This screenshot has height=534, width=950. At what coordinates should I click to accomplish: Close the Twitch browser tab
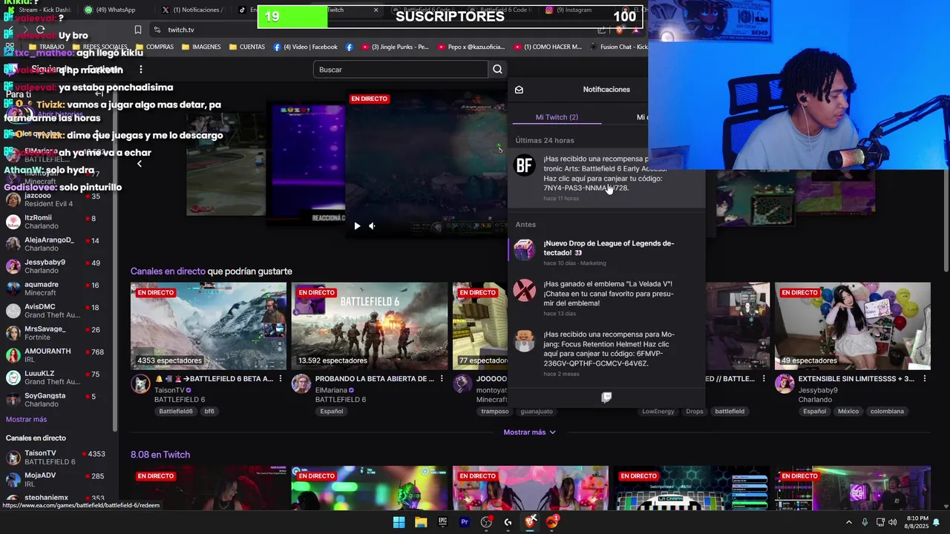coord(376,10)
